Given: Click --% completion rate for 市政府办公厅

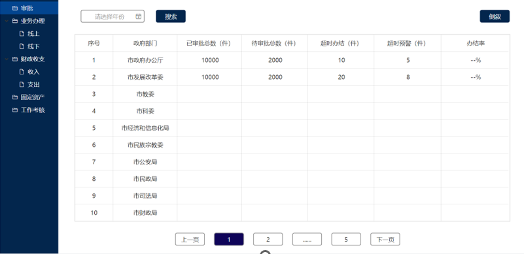Looking at the screenshot, I should coord(476,60).
